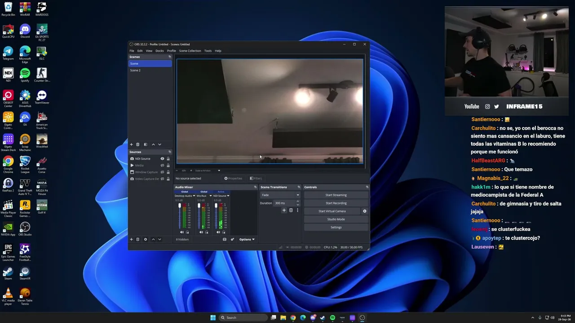The image size is (575, 323).
Task: Open the Tools menu
Action: coord(208,51)
